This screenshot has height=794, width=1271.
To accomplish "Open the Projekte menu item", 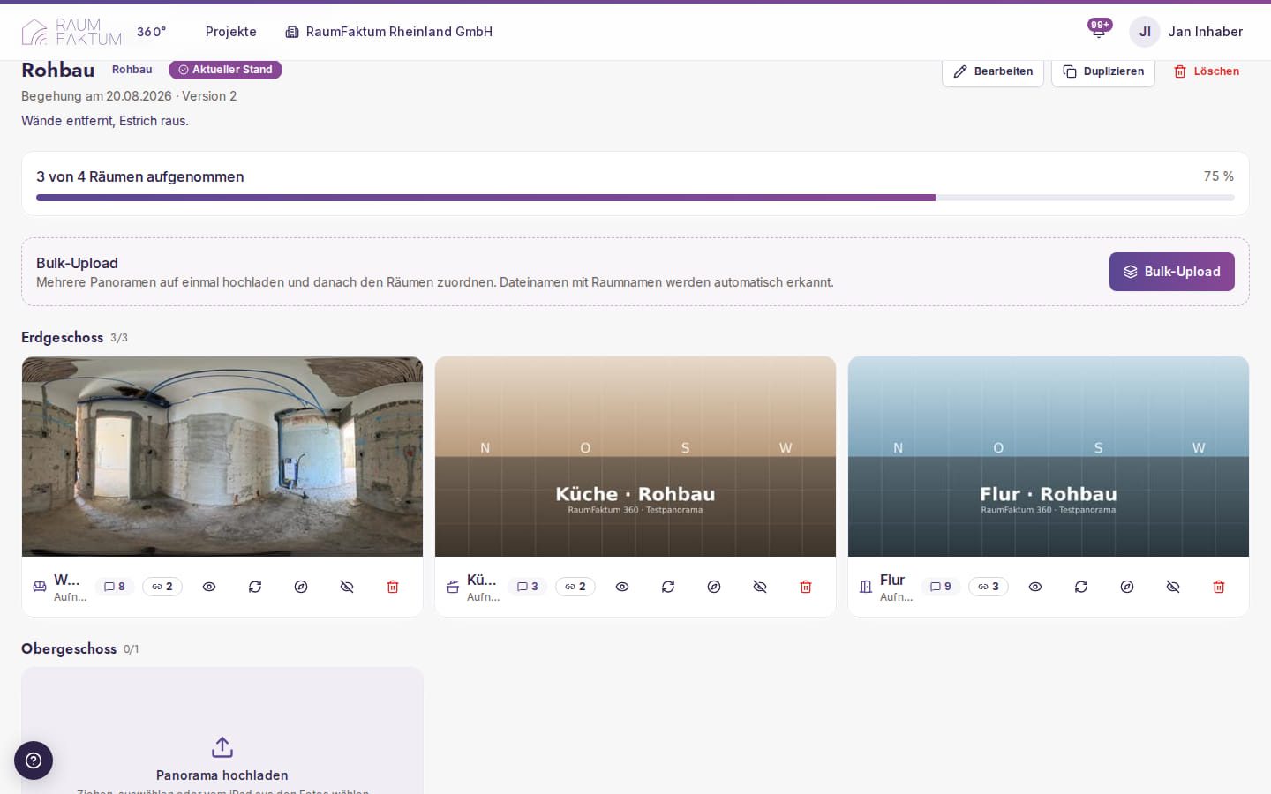I will click(x=231, y=32).
